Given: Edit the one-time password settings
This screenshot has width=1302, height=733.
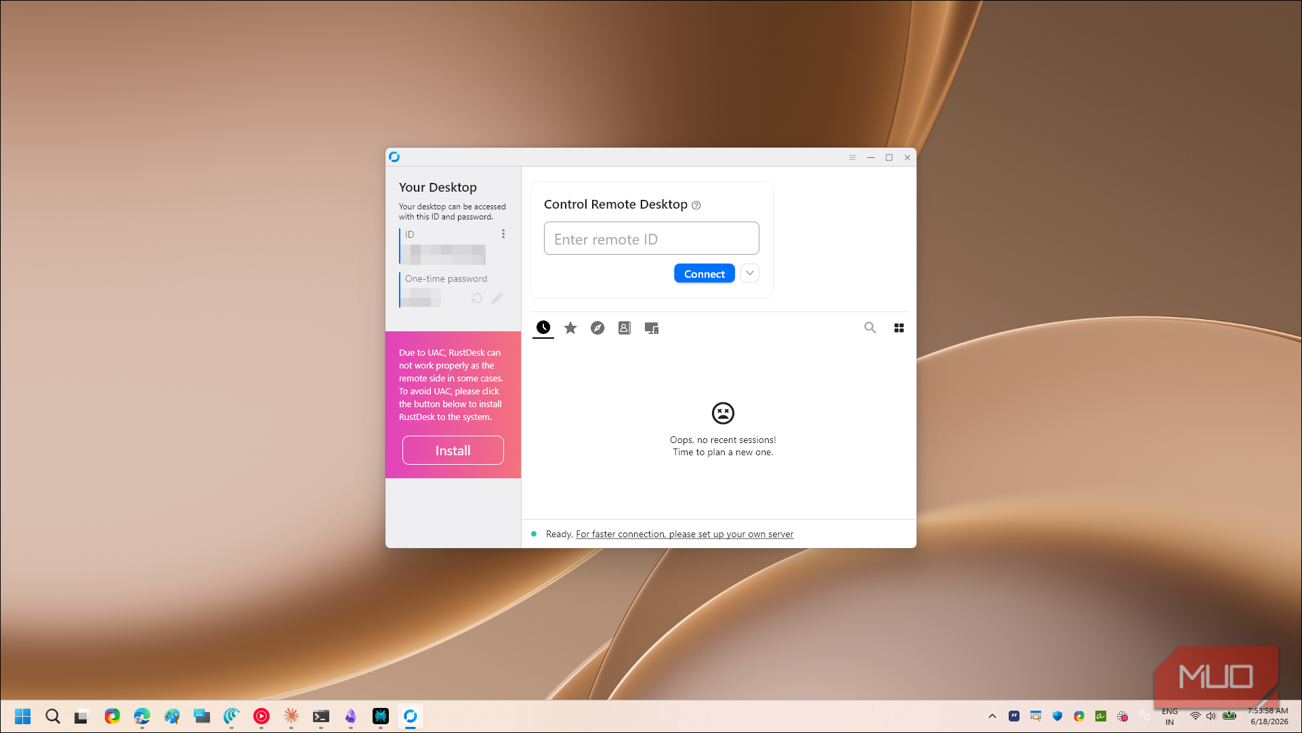Looking at the screenshot, I should pyautogui.click(x=497, y=298).
